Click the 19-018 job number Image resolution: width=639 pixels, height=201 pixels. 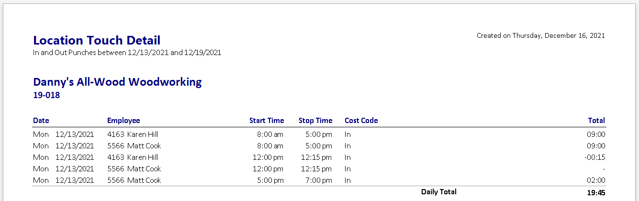46,95
